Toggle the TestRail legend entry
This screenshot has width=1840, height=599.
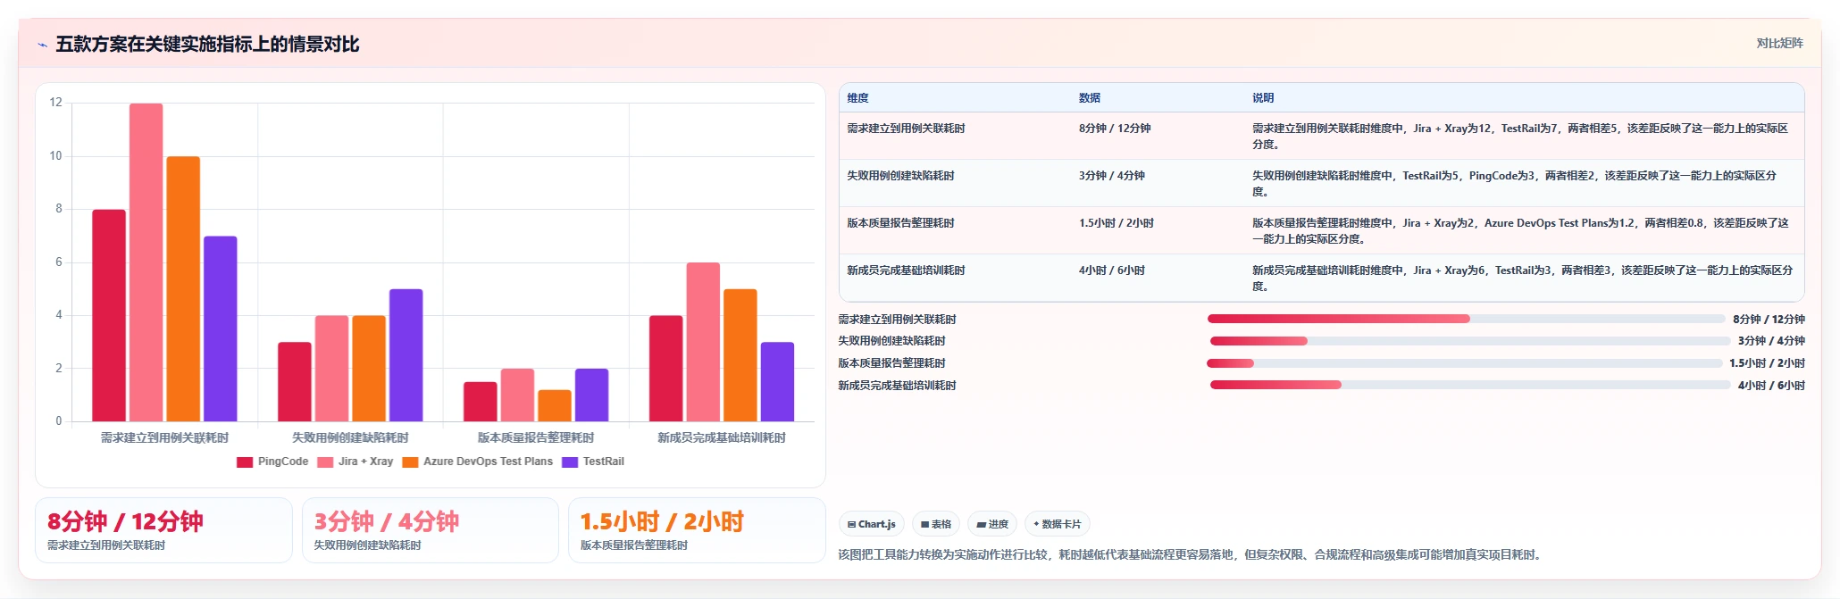(x=593, y=462)
